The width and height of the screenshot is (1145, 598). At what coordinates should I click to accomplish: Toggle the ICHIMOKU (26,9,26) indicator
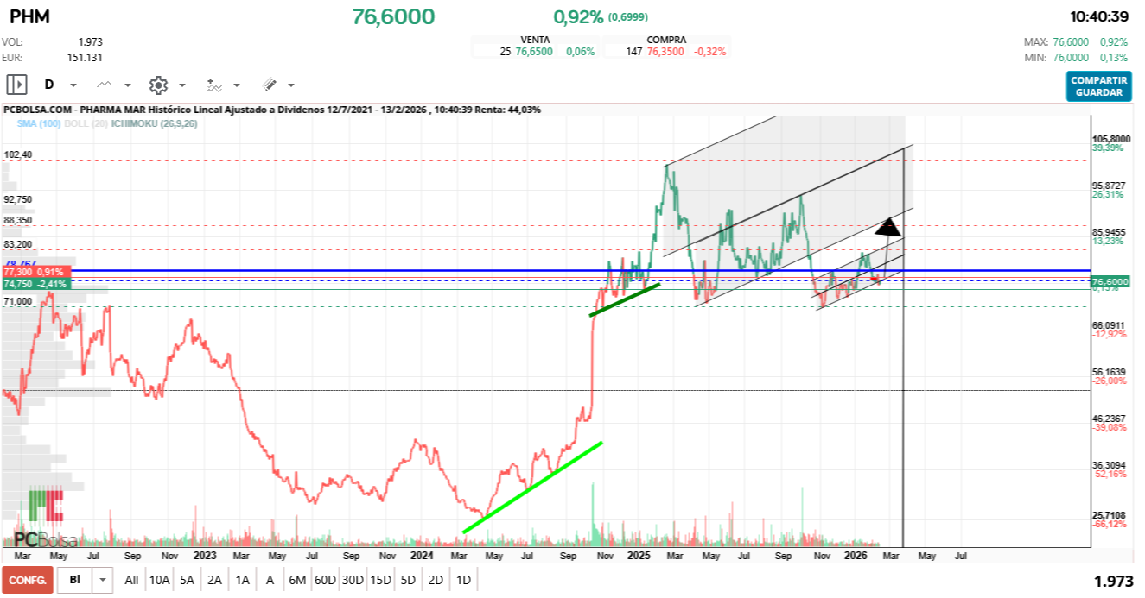coord(155,123)
